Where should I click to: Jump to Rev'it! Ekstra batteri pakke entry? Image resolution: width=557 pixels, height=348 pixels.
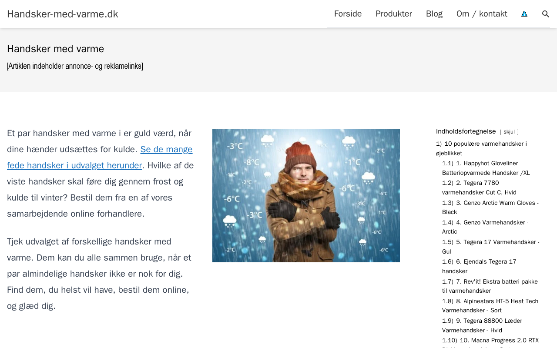click(490, 286)
